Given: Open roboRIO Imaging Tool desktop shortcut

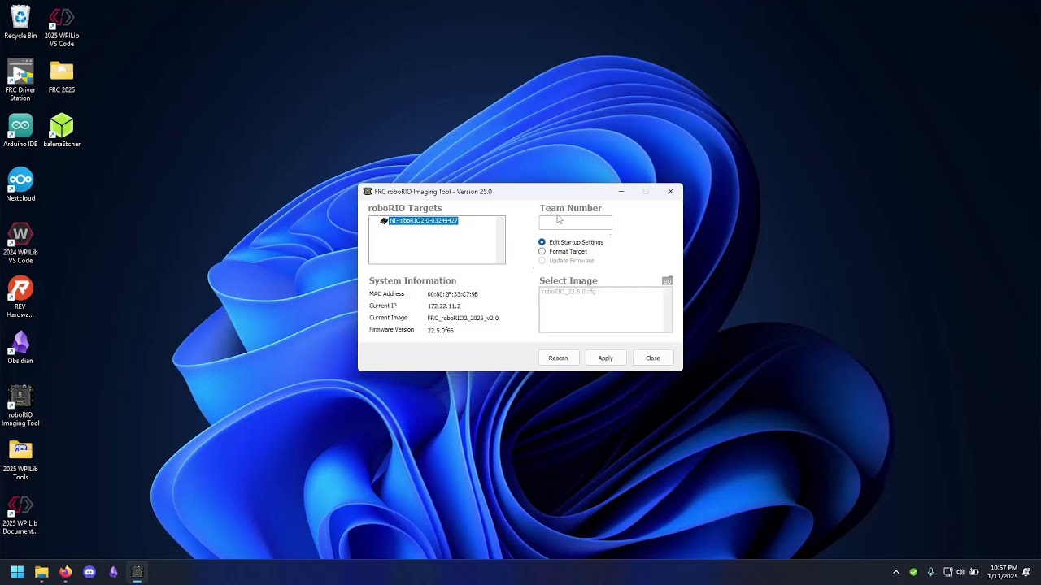Looking at the screenshot, I should tap(20, 406).
